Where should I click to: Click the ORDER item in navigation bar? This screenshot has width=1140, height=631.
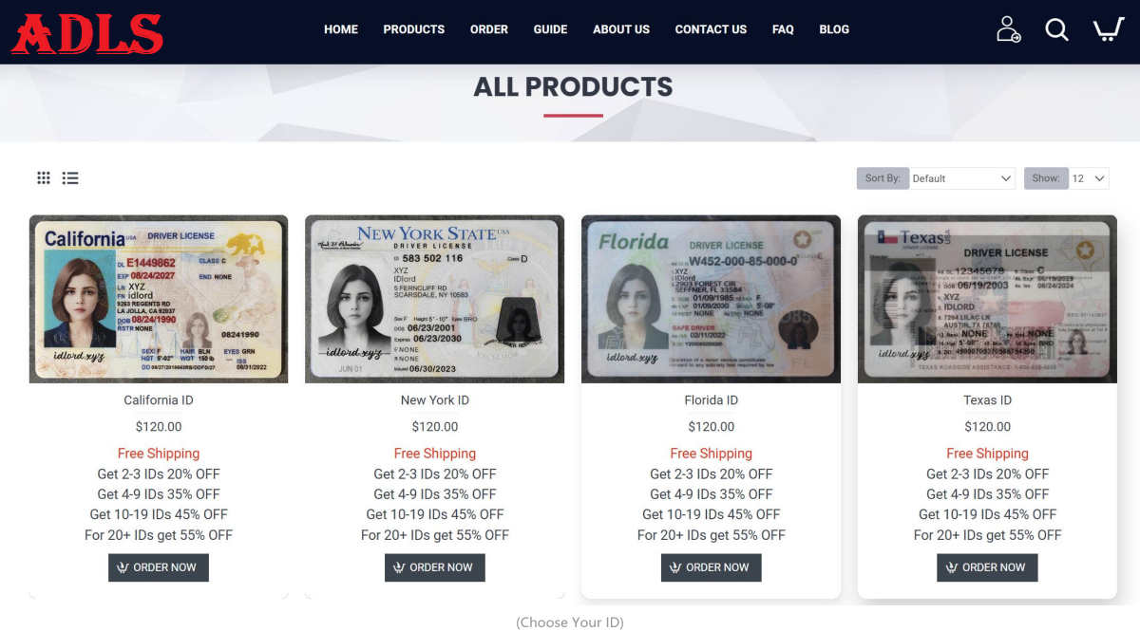point(489,29)
